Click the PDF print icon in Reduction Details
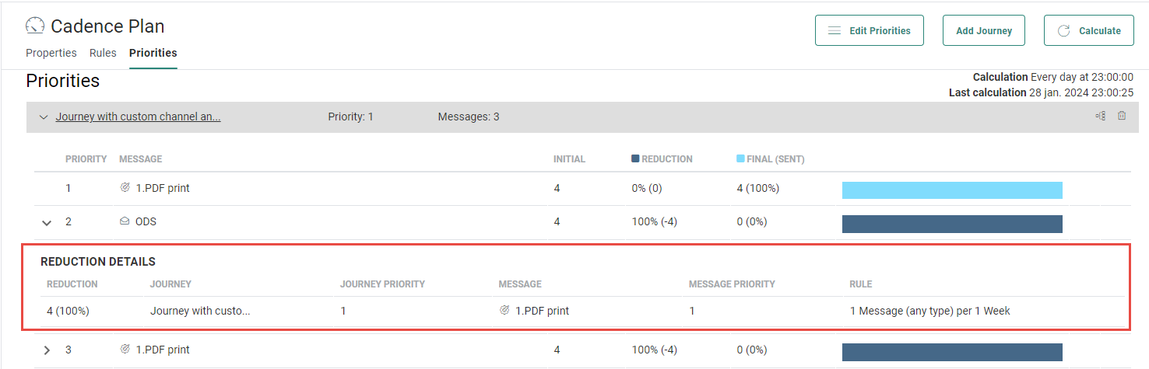 point(505,311)
